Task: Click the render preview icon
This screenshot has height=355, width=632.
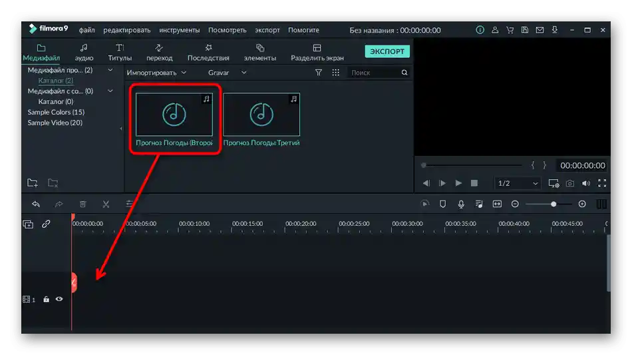Action: click(x=425, y=204)
